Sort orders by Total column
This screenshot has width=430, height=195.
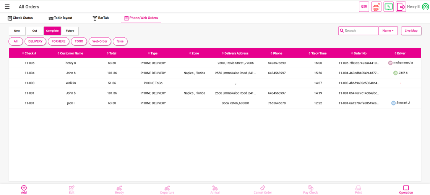tap(112, 53)
